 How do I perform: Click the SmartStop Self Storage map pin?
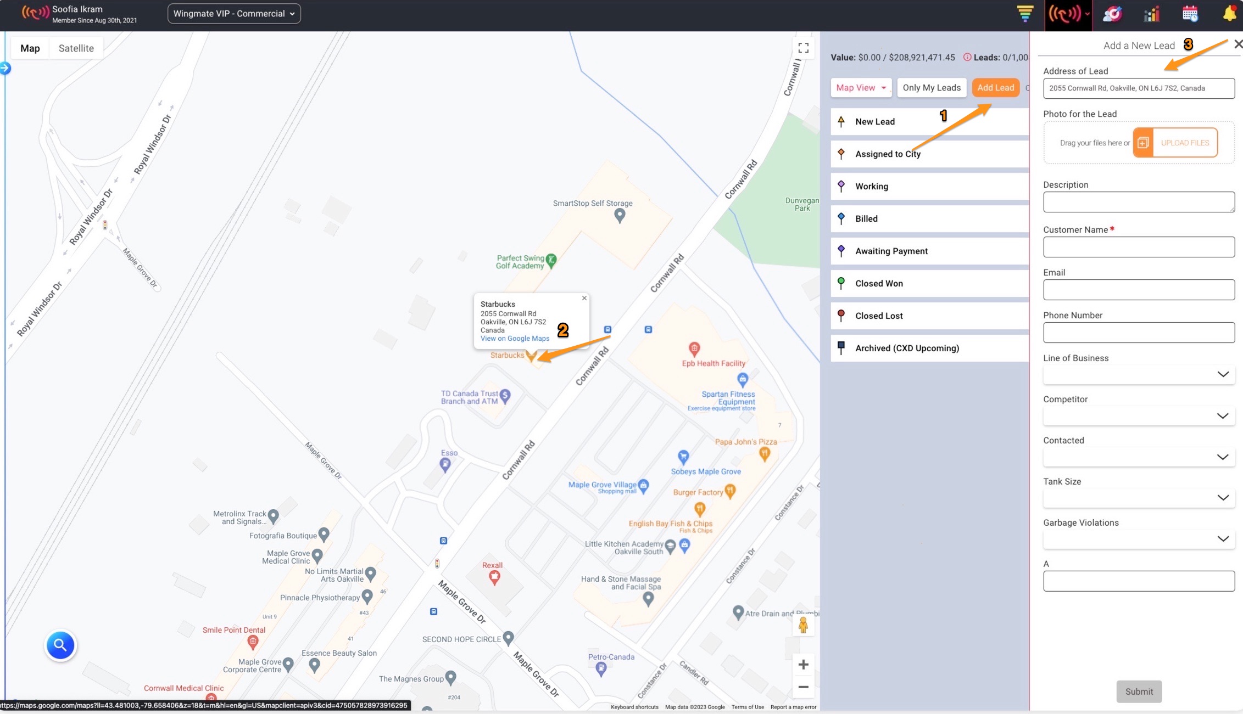620,216
